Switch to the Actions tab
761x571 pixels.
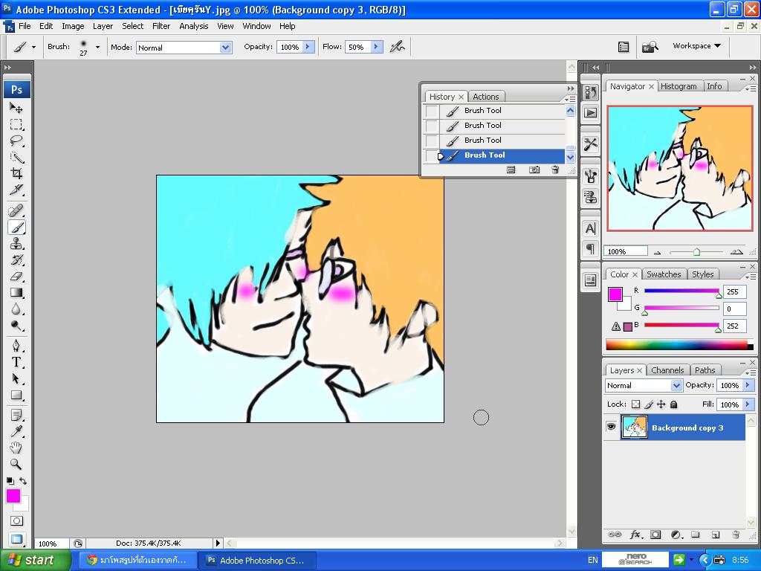coord(486,97)
